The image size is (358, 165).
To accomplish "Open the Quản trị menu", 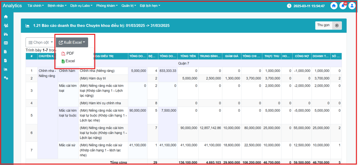I will 129,6.
